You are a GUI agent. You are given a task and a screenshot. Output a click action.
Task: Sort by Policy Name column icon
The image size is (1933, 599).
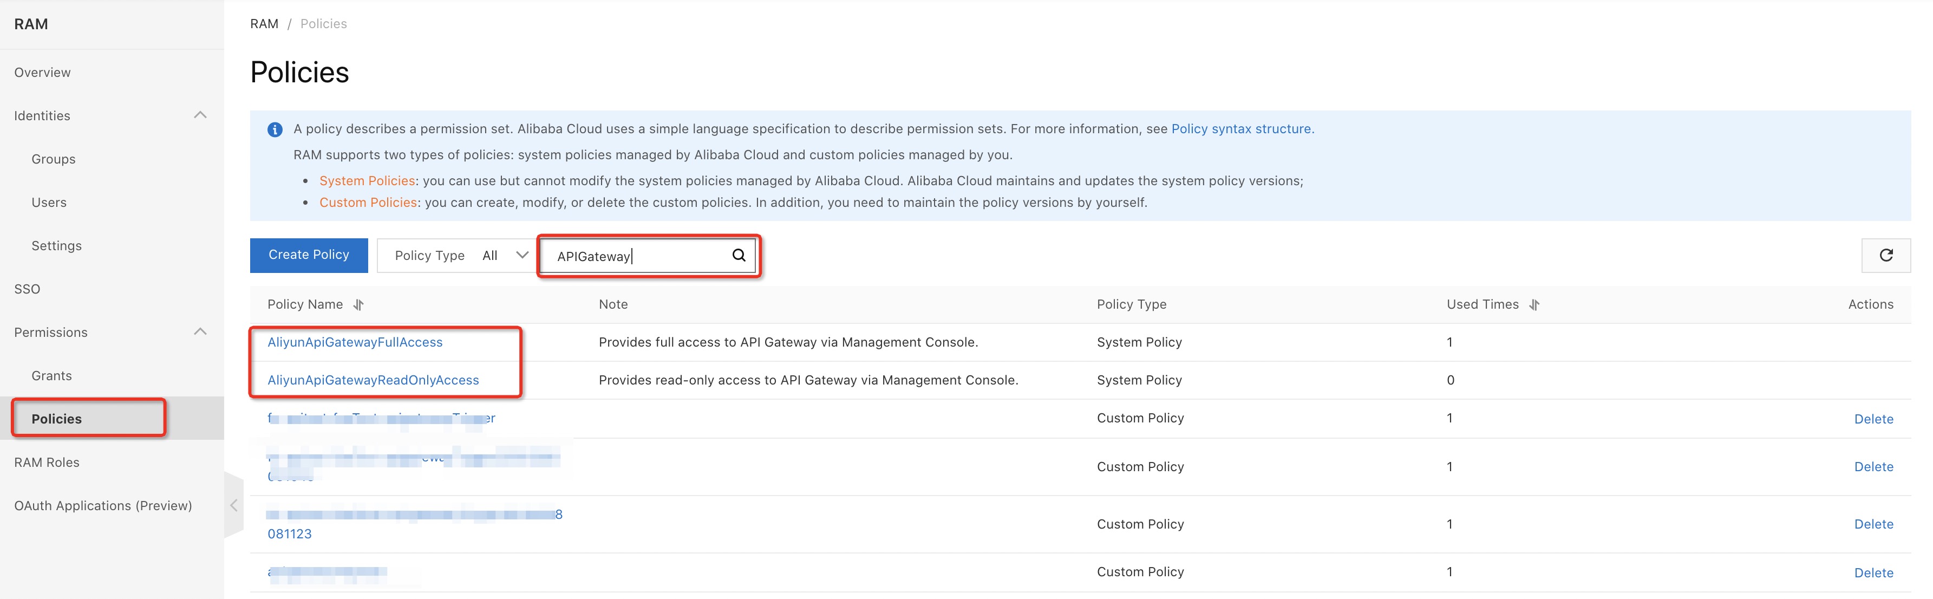(358, 305)
